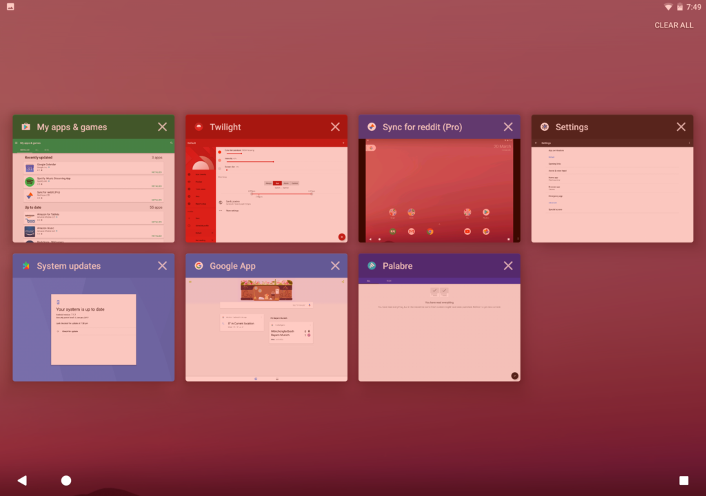The height and width of the screenshot is (496, 706).
Task: Switch to the Google App preview thumbnail
Action: point(266,329)
